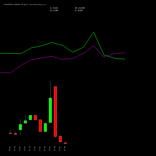156x156 pixels.
Task: Select the red candle above 17 Apr
Action: (x=35, y=118)
